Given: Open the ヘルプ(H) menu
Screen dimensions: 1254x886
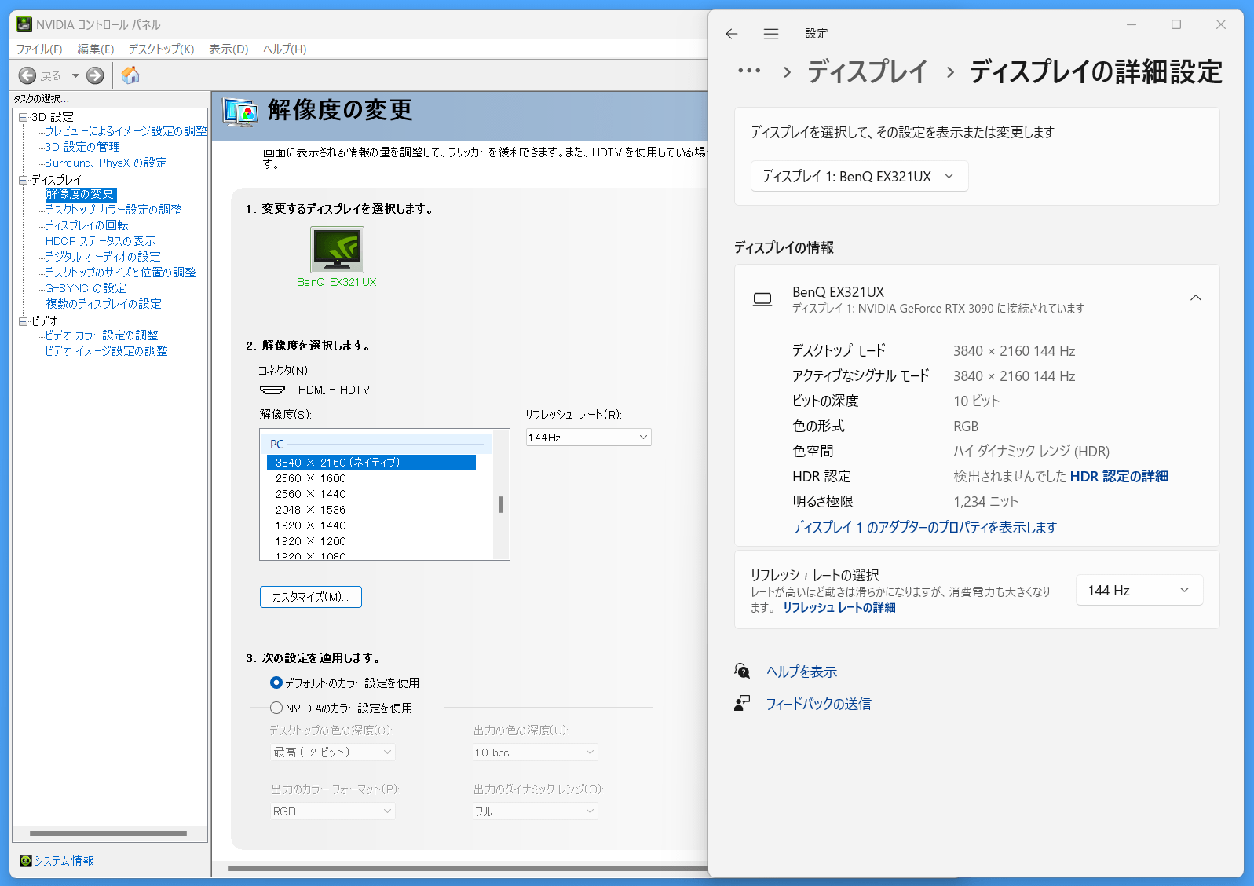Looking at the screenshot, I should click(285, 49).
